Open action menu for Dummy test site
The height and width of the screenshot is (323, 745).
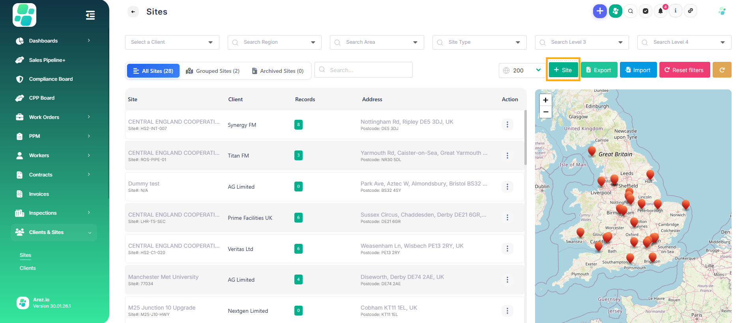tap(507, 187)
